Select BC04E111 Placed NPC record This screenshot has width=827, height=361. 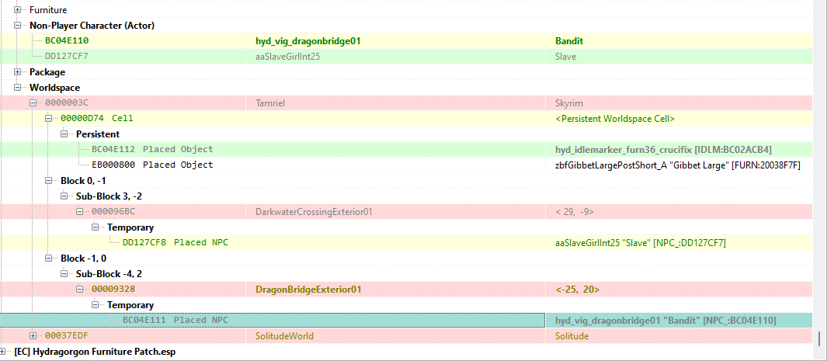click(x=175, y=320)
